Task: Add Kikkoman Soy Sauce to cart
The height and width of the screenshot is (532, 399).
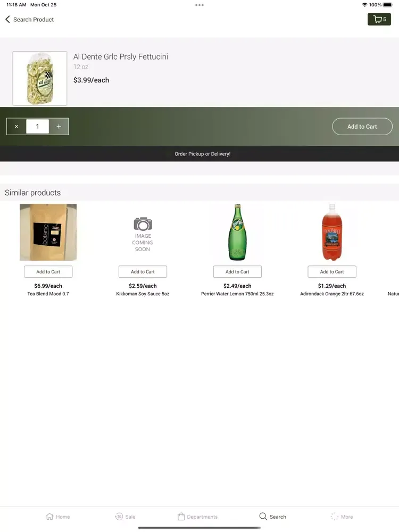Action: click(x=143, y=272)
